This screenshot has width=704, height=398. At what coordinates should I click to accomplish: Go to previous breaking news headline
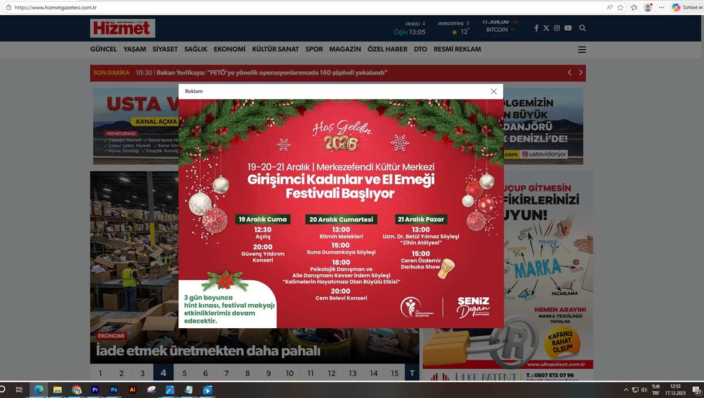[569, 73]
